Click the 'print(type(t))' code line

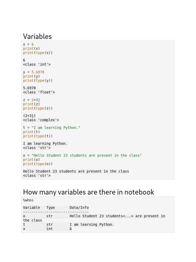pyautogui.click(x=38, y=136)
